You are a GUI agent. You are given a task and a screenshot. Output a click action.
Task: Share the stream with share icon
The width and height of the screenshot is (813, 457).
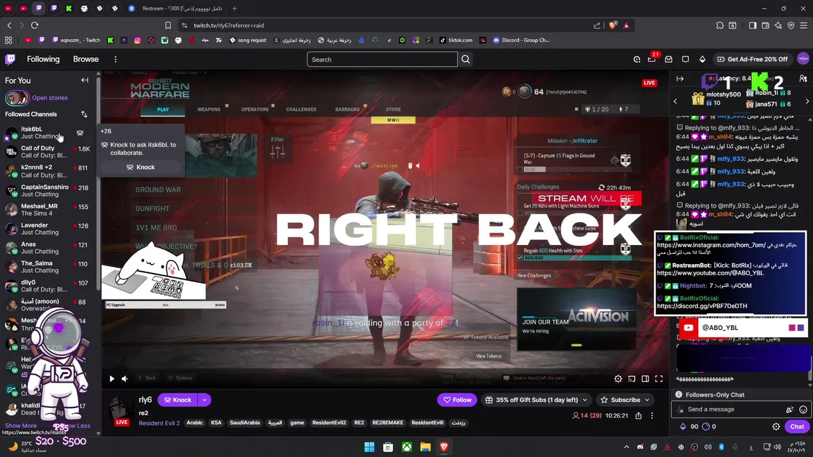[x=638, y=416]
